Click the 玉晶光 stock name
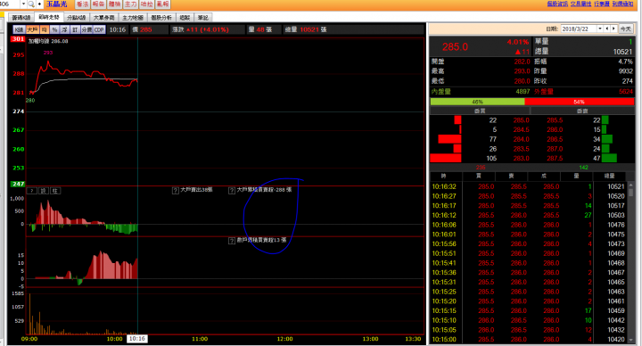Viewport: 642px width, 346px height. pos(57,4)
